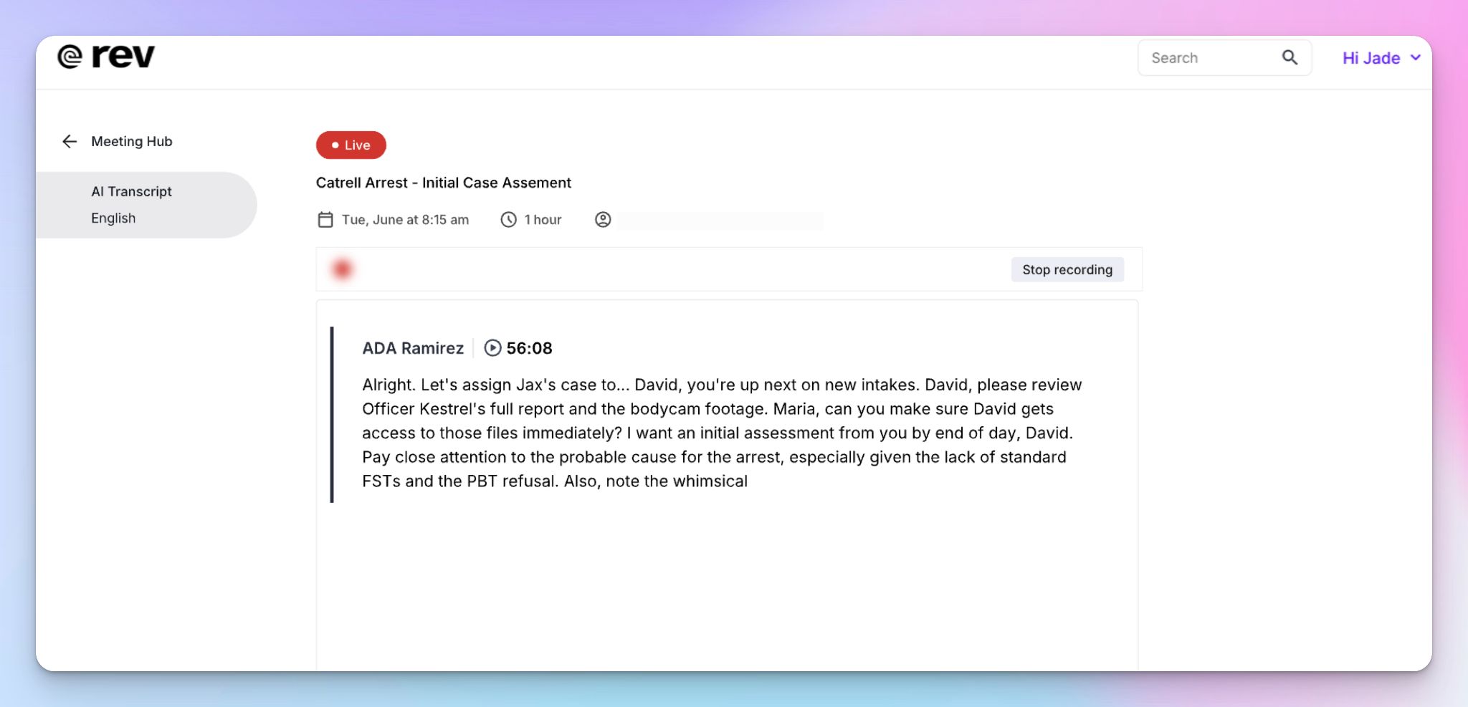Click speaker name ADA Ramirez
Screen dimensions: 1468x707
tap(413, 348)
